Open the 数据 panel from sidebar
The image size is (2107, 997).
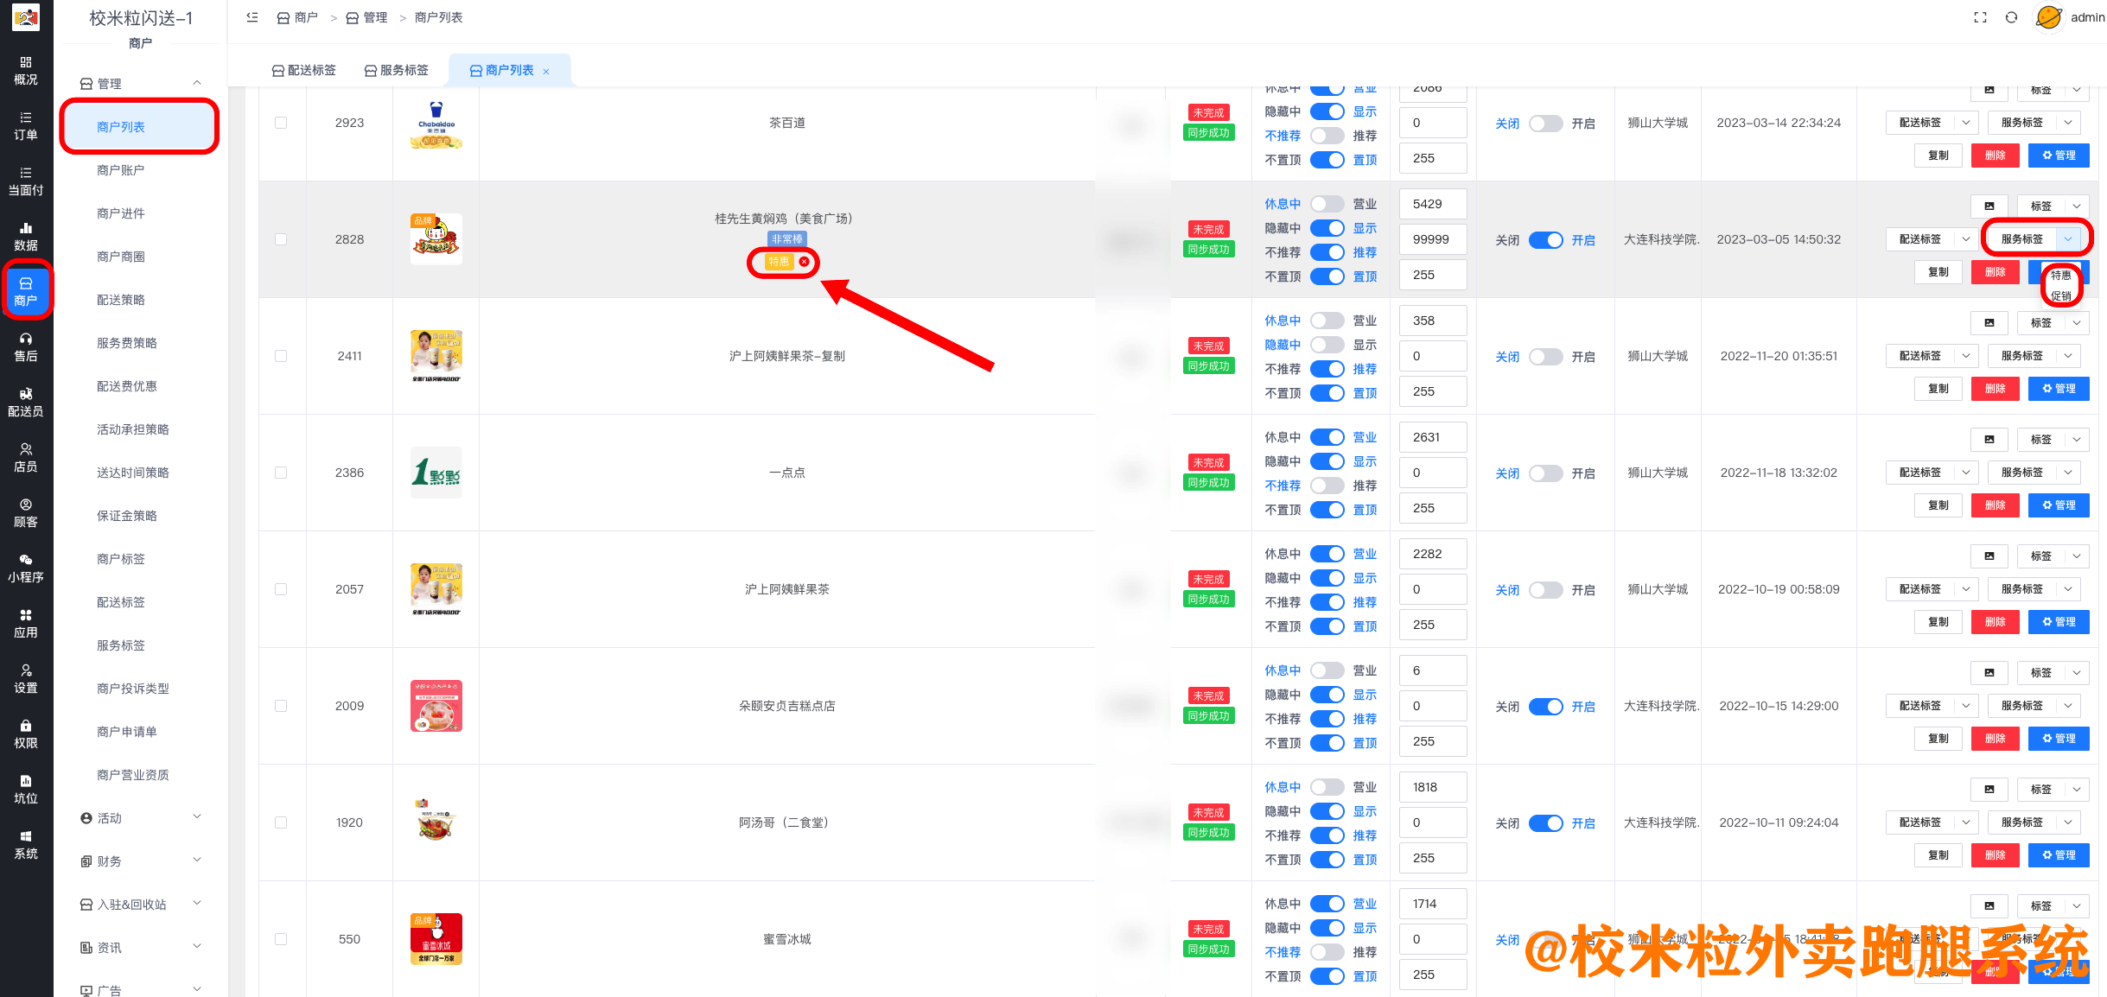[26, 236]
